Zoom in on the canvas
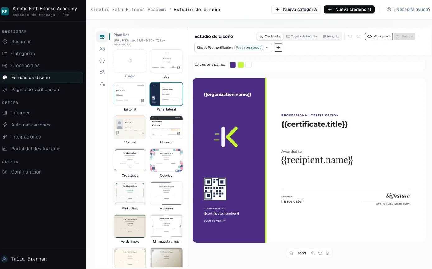The height and width of the screenshot is (269, 432). (x=313, y=253)
